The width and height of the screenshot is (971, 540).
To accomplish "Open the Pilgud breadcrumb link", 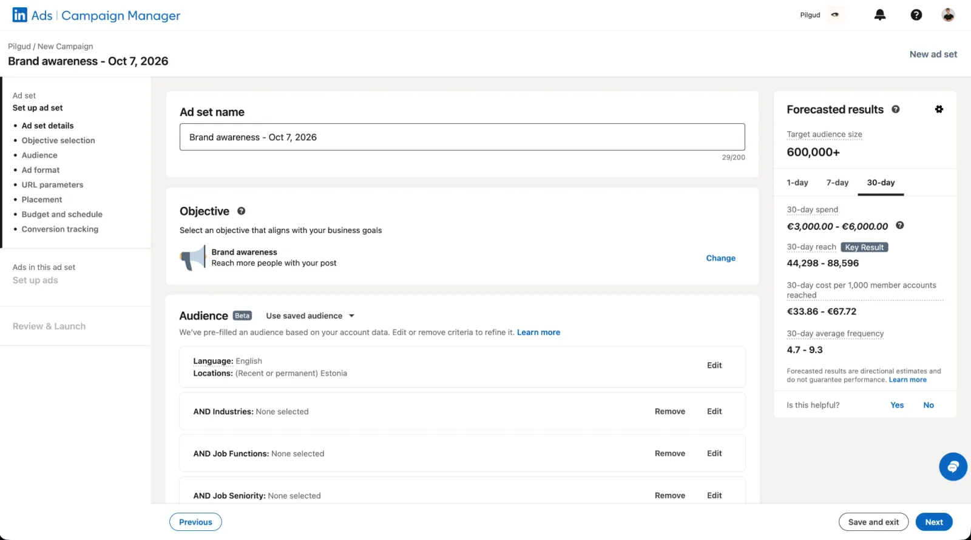I will click(x=19, y=46).
